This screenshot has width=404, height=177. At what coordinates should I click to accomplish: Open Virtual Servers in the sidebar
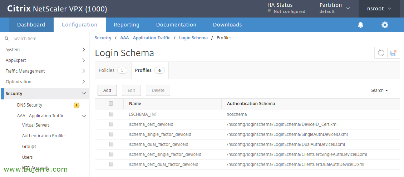36,125
